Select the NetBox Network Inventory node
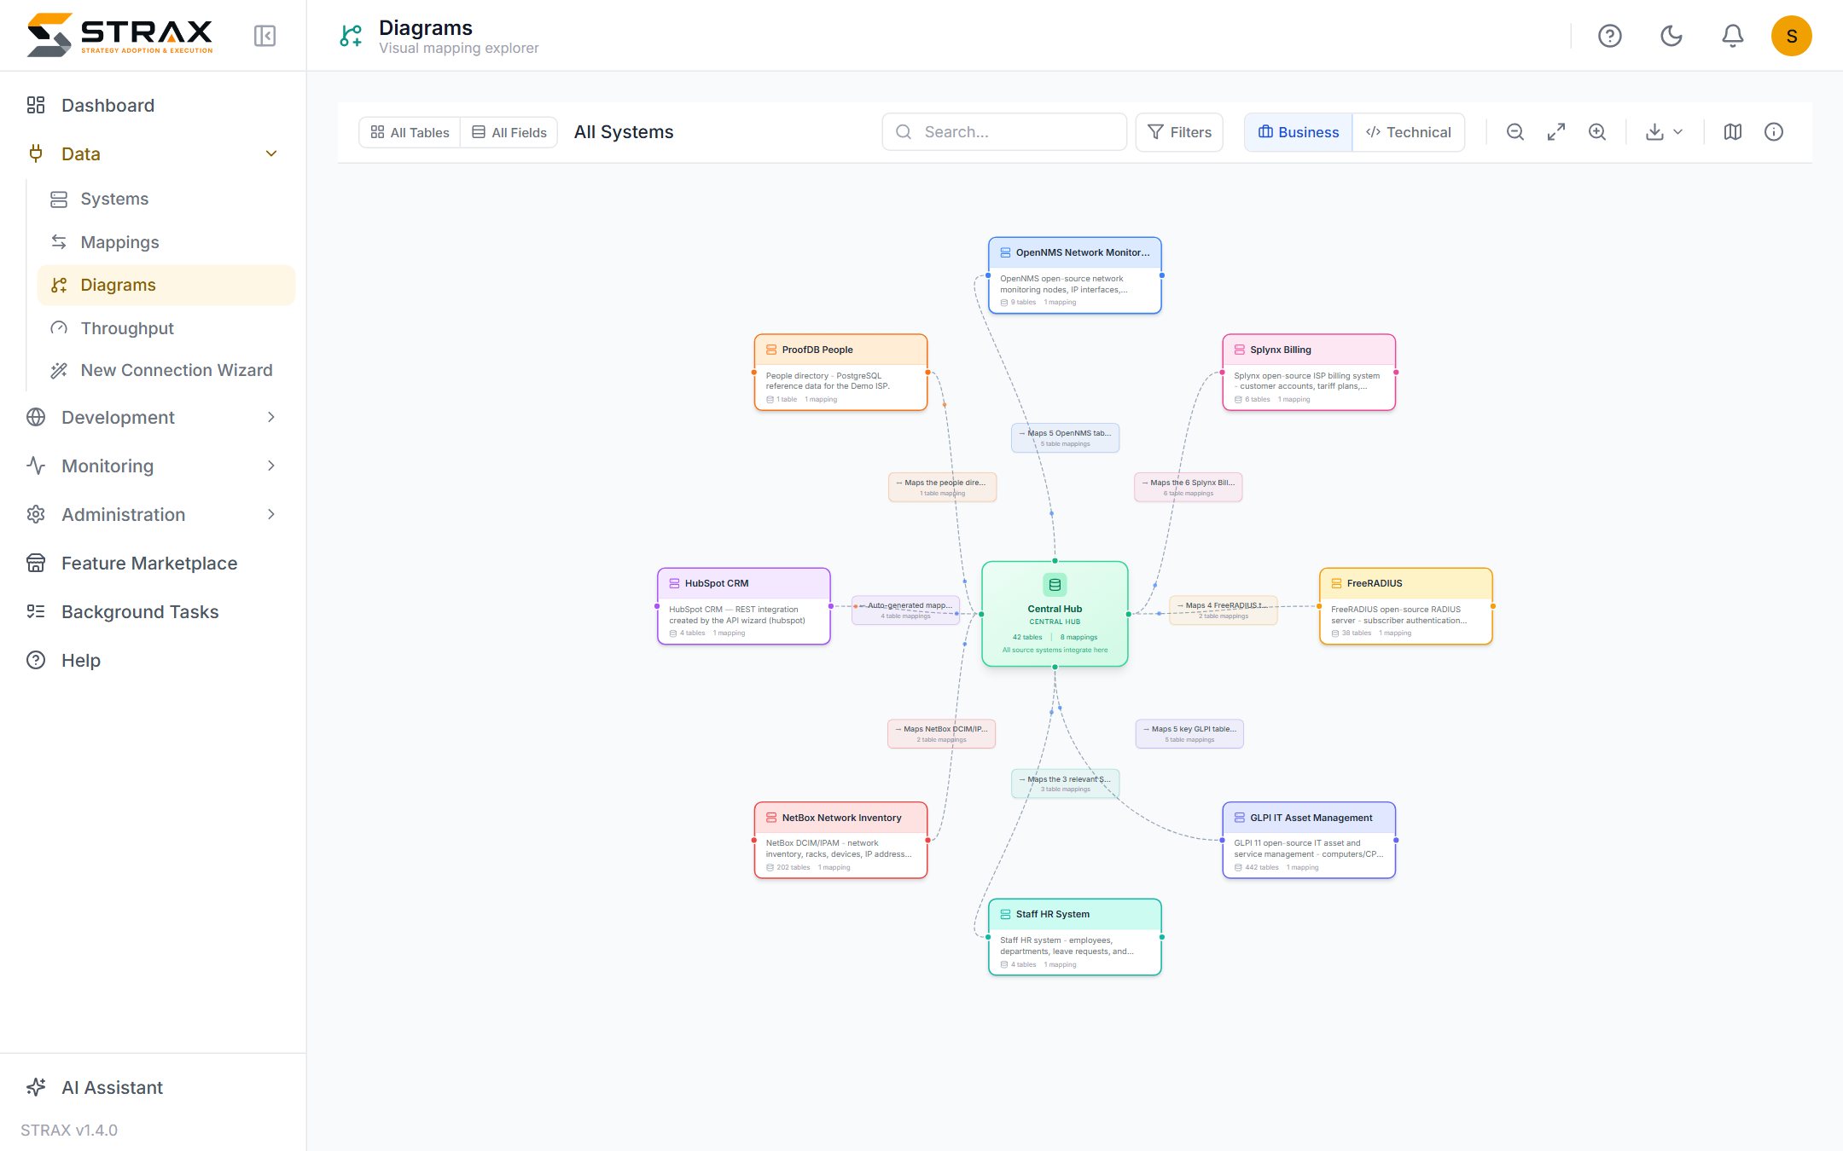Screen dimensions: 1843x1151 [x=840, y=840]
